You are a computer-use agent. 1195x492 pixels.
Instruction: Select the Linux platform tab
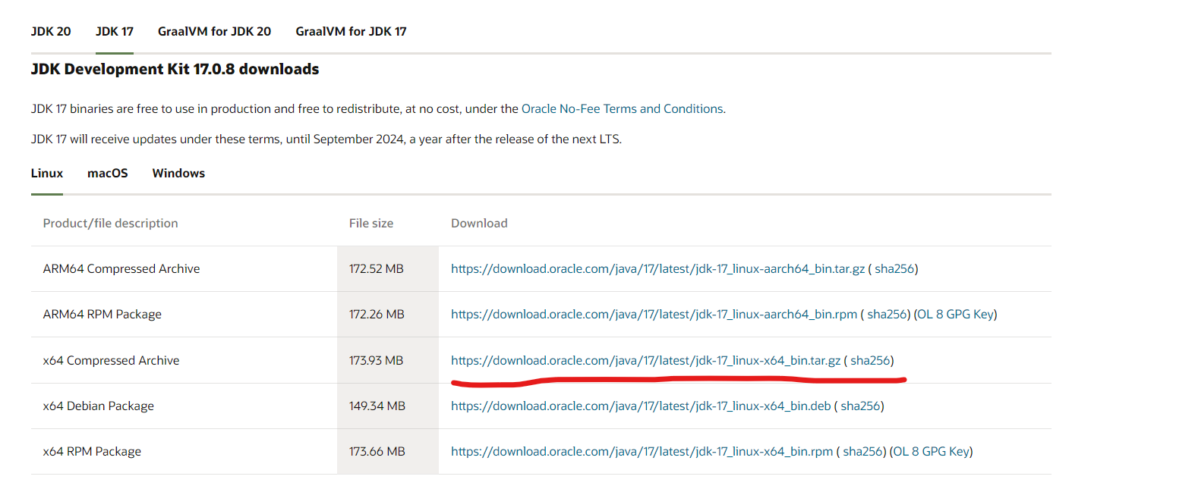click(47, 173)
